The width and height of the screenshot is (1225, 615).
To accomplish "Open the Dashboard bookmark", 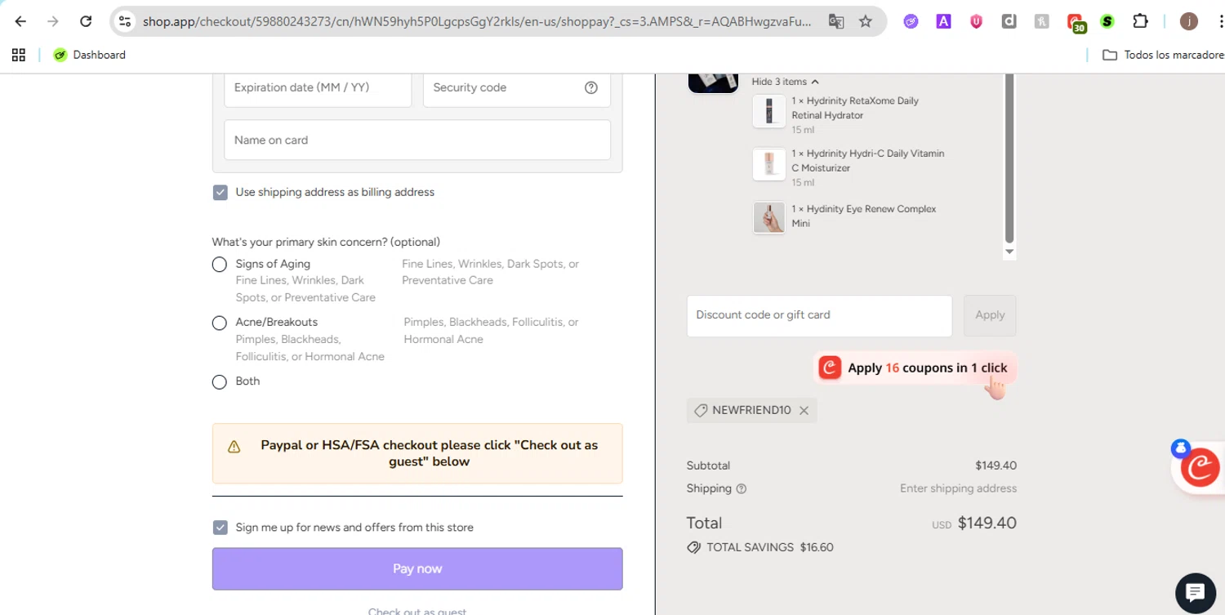I will [x=89, y=55].
